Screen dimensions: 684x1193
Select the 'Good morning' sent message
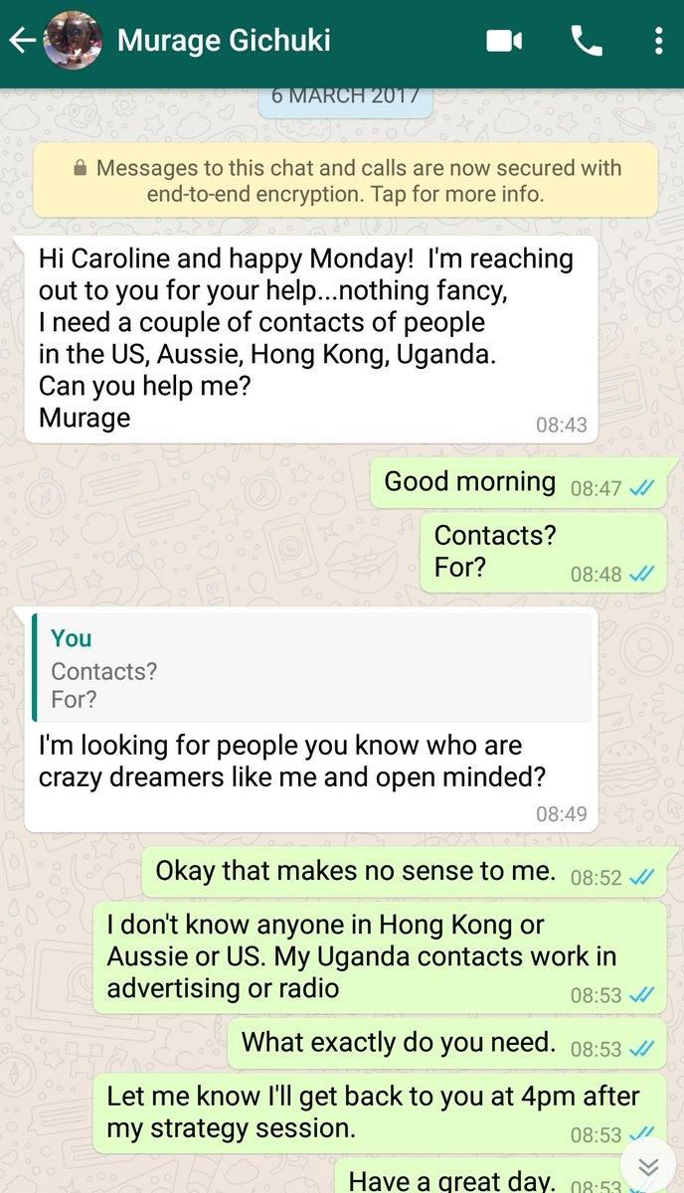point(518,484)
